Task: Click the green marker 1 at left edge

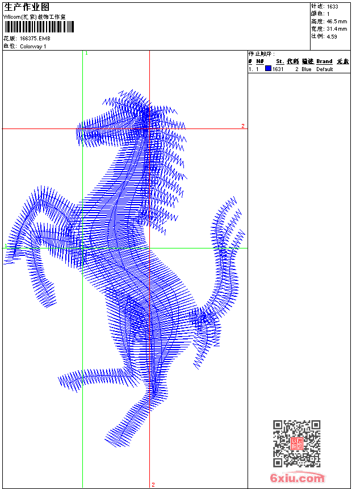Action: pos(6,246)
